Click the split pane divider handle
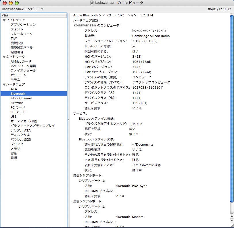234x228 pixels. (x=68, y=120)
